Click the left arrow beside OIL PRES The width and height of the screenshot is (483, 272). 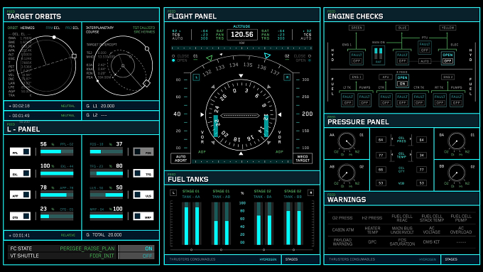[392, 139]
